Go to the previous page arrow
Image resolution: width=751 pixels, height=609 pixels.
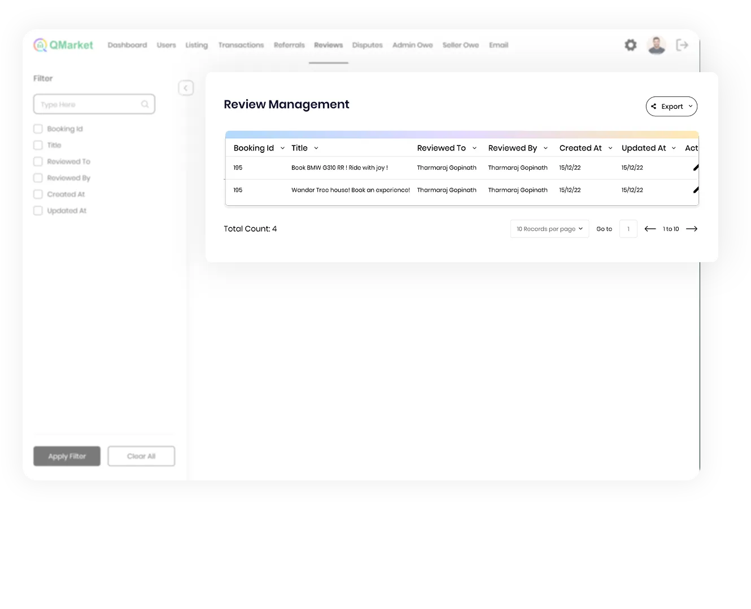coord(650,229)
